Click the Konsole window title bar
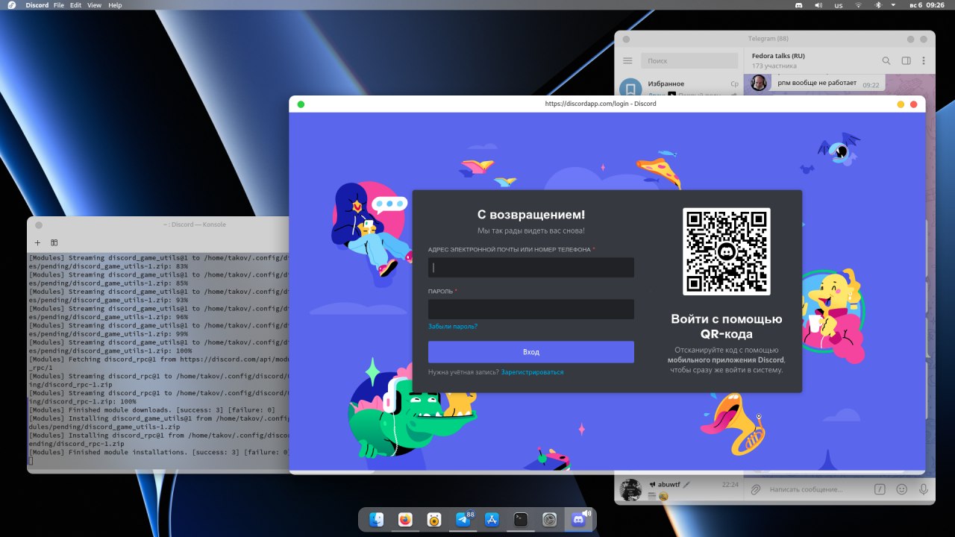Viewport: 955px width, 537px height. pos(158,224)
